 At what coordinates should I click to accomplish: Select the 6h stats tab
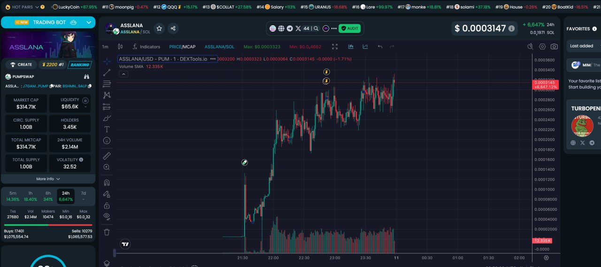click(48, 196)
